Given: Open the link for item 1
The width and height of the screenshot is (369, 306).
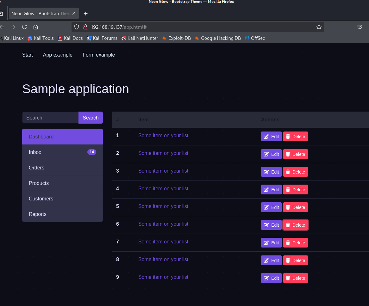Looking at the screenshot, I should point(163,136).
